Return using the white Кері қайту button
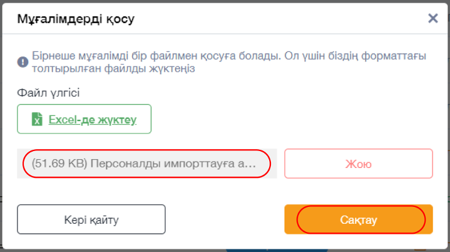This screenshot has height=252, width=450. click(91, 220)
